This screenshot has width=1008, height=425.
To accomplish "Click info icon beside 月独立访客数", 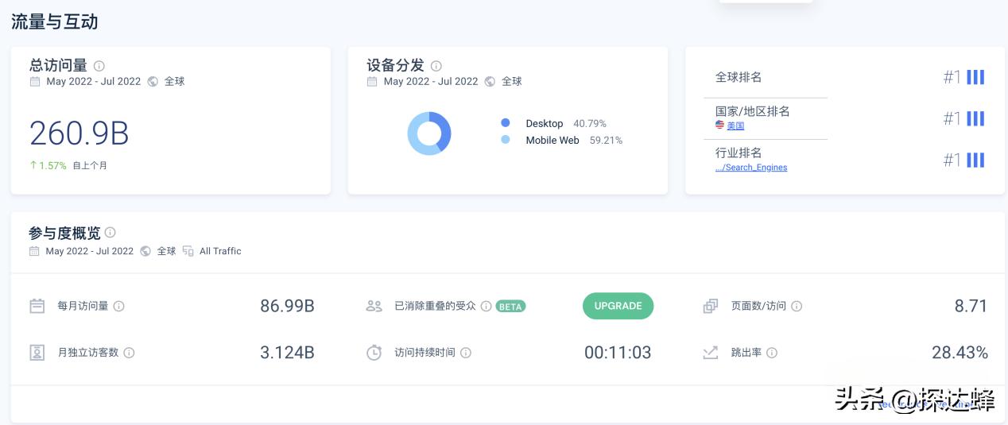I will pyautogui.click(x=129, y=353).
